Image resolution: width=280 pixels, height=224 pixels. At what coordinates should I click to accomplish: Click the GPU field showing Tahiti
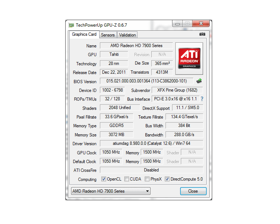coord(114,54)
